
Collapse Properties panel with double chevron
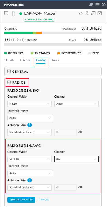point(103,4)
